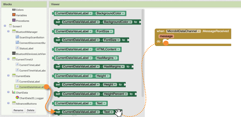
Task: Click the BluetoothManager arrangement icon
Action: 14,32
